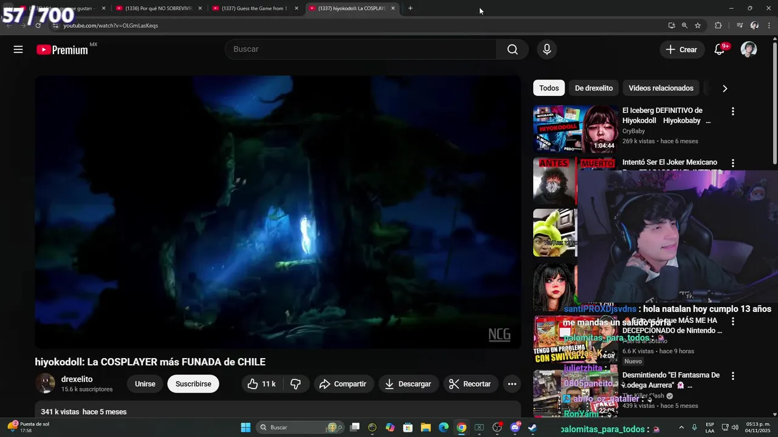
Task: Open the Chrome extensions puzzle icon
Action: click(718, 25)
